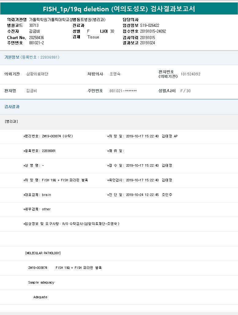Screen dimensions: 238x315
Task: Select the 처방의사 name 조영숙
Action: pos(115,74)
